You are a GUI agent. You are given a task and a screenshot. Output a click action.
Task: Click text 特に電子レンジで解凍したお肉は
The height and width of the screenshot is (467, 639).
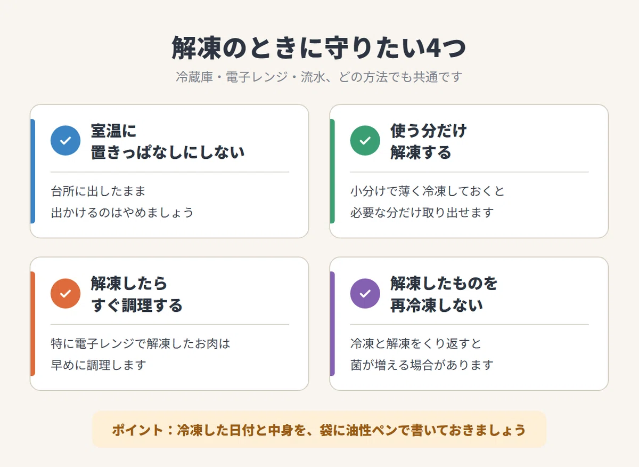(141, 344)
